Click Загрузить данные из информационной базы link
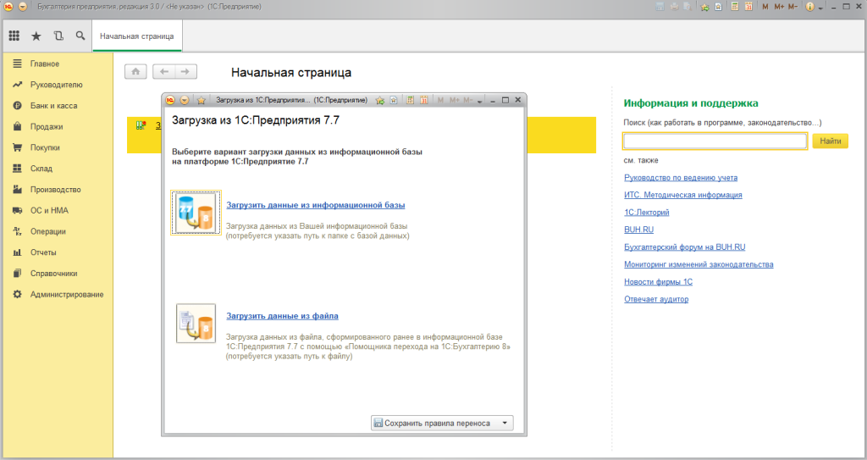This screenshot has height=460, width=867. (x=315, y=205)
